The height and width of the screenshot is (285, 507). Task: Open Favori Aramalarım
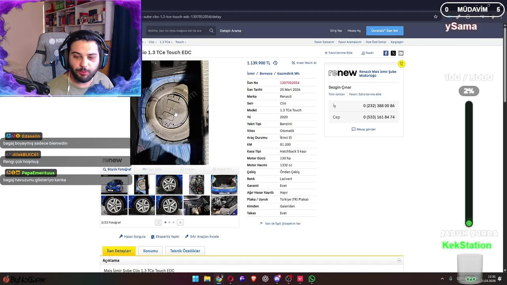(x=350, y=42)
